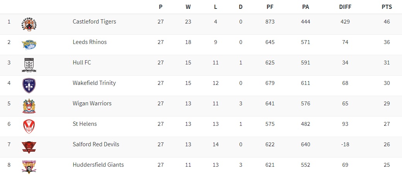This screenshot has height=176, width=402.
Task: Click the Wakefield Trinity club badge
Action: pyautogui.click(x=29, y=85)
